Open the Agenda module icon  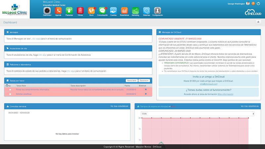pos(58,11)
